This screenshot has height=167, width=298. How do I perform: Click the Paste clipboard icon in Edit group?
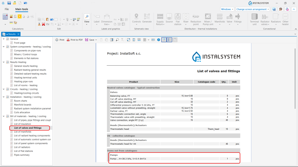[x=47, y=19]
